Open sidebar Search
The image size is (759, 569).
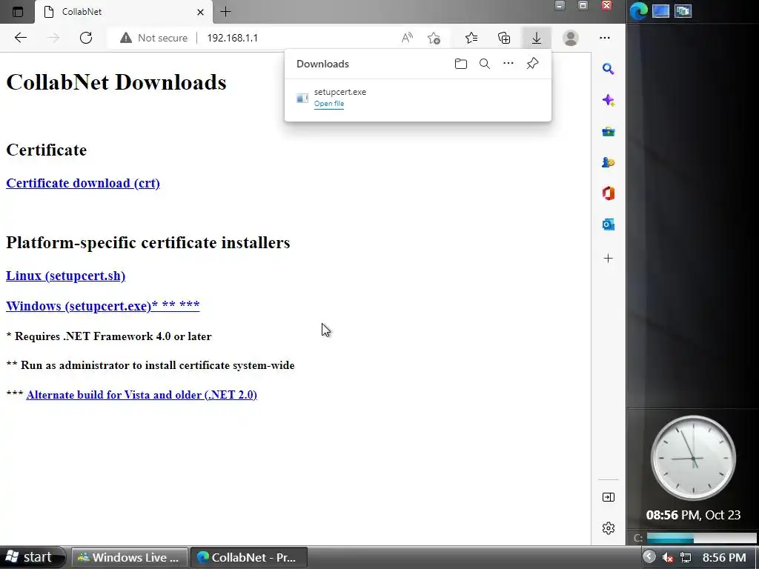[609, 69]
